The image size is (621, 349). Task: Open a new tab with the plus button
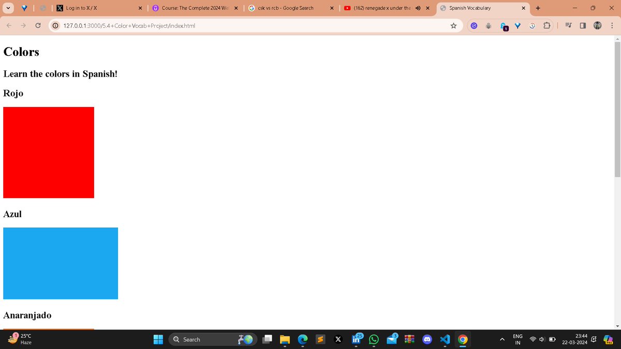(538, 8)
